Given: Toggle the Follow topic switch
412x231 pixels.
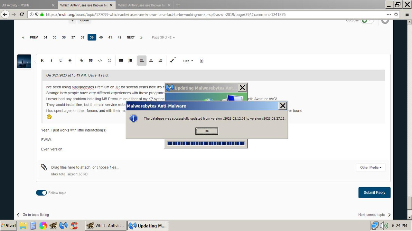Looking at the screenshot, I should pos(42,193).
